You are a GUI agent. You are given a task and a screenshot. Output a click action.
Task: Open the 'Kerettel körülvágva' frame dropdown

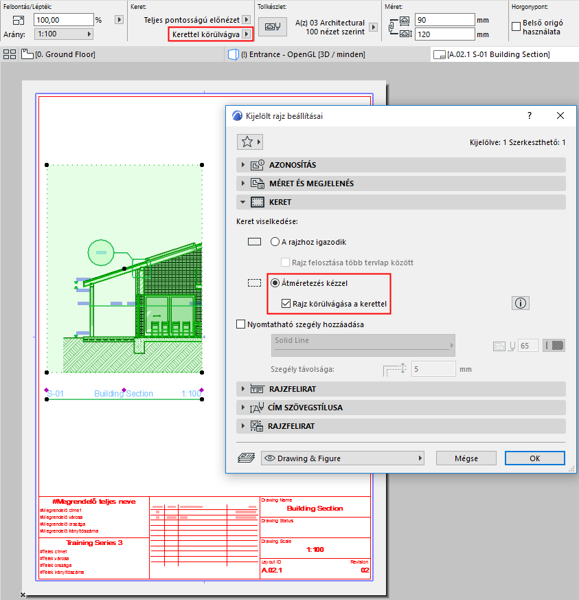210,34
